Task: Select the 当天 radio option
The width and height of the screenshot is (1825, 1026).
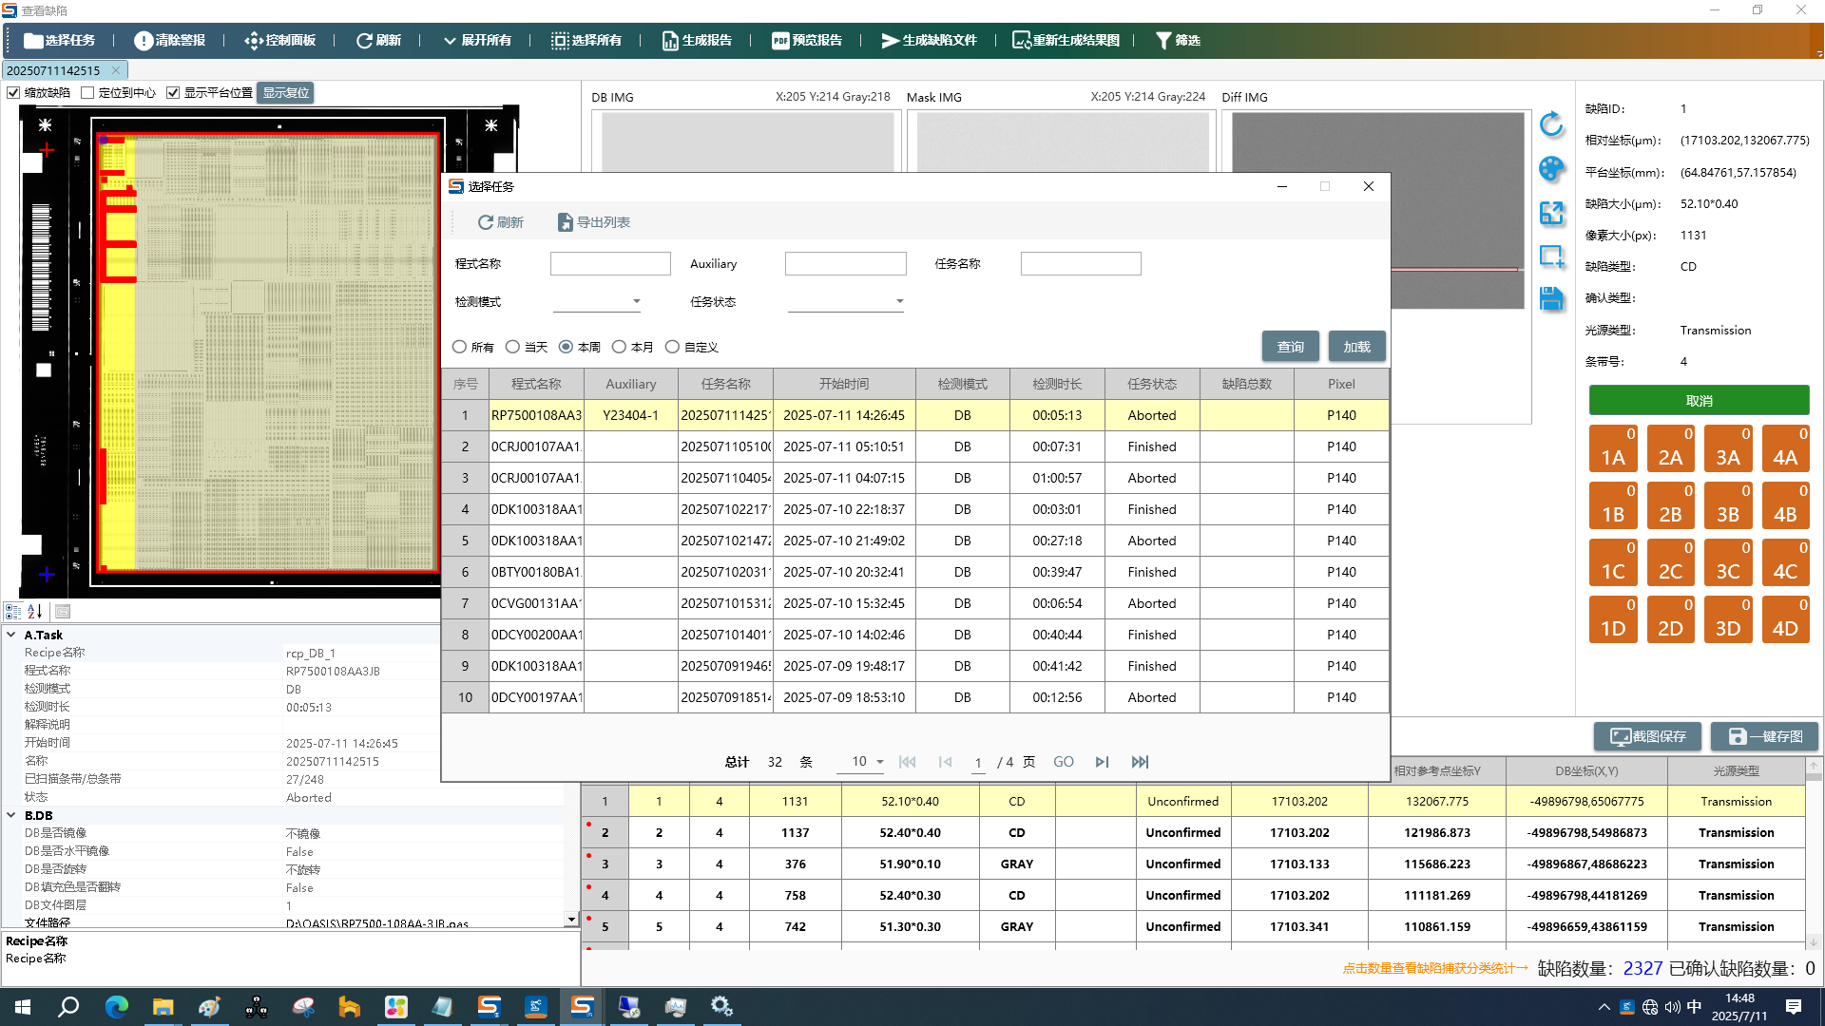Action: [512, 347]
